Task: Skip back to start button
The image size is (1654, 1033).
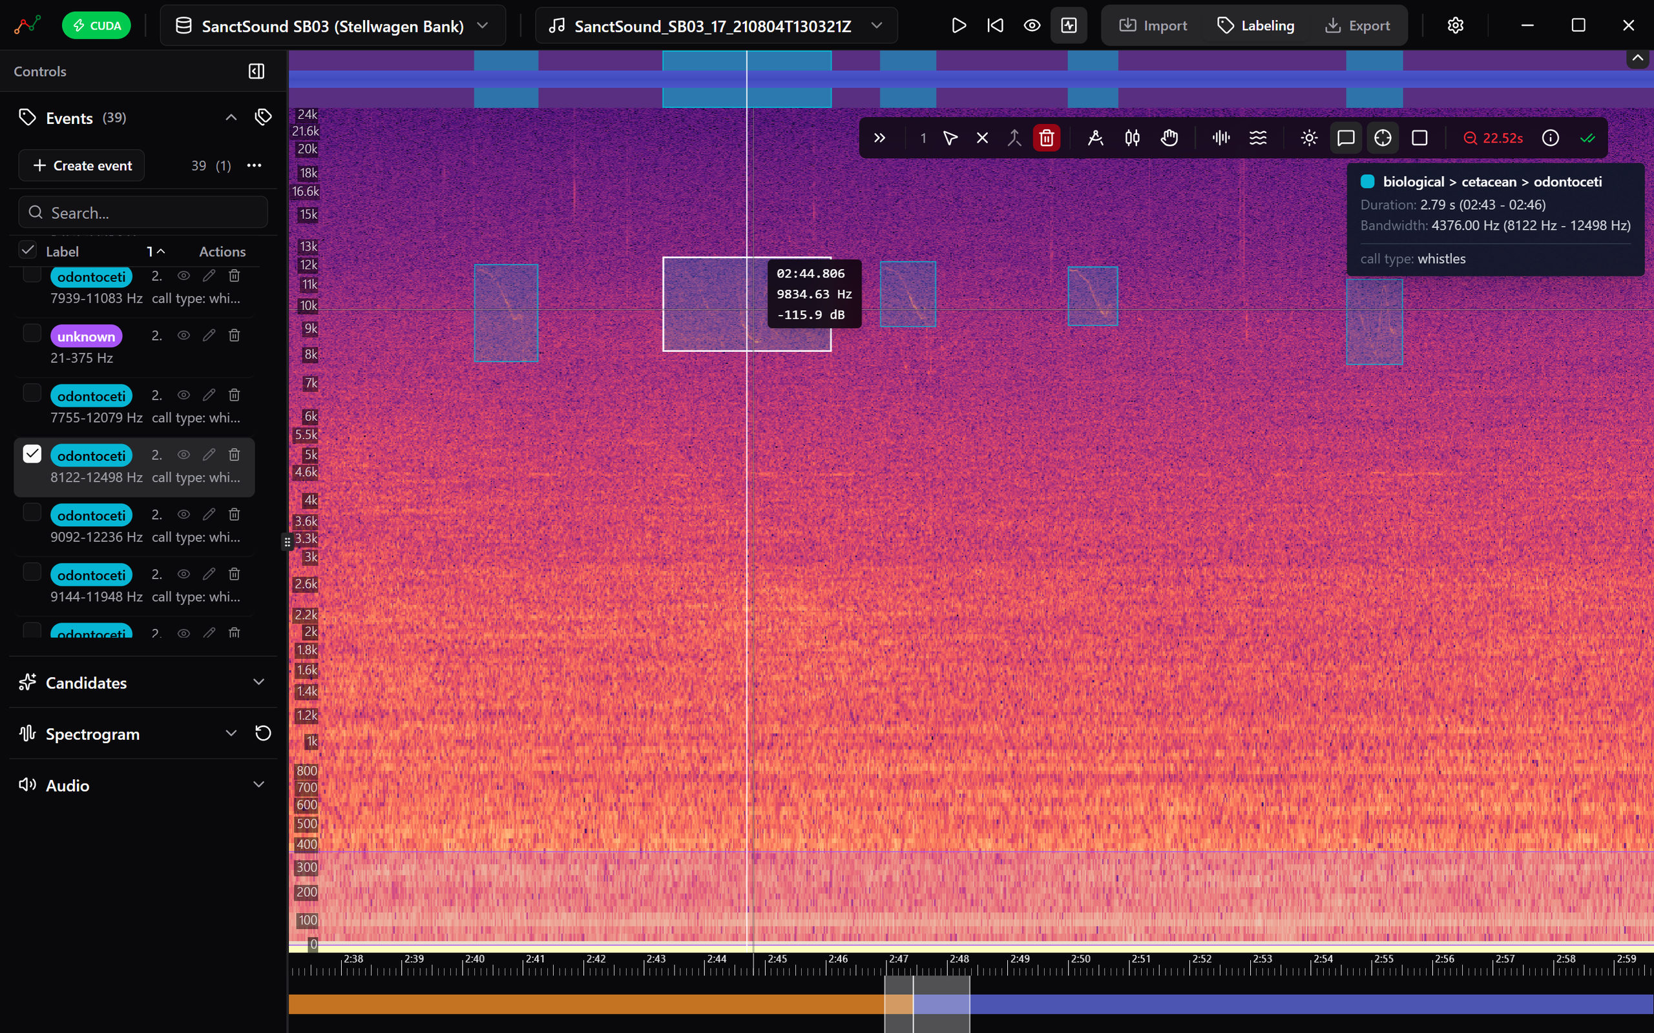Action: point(995,25)
